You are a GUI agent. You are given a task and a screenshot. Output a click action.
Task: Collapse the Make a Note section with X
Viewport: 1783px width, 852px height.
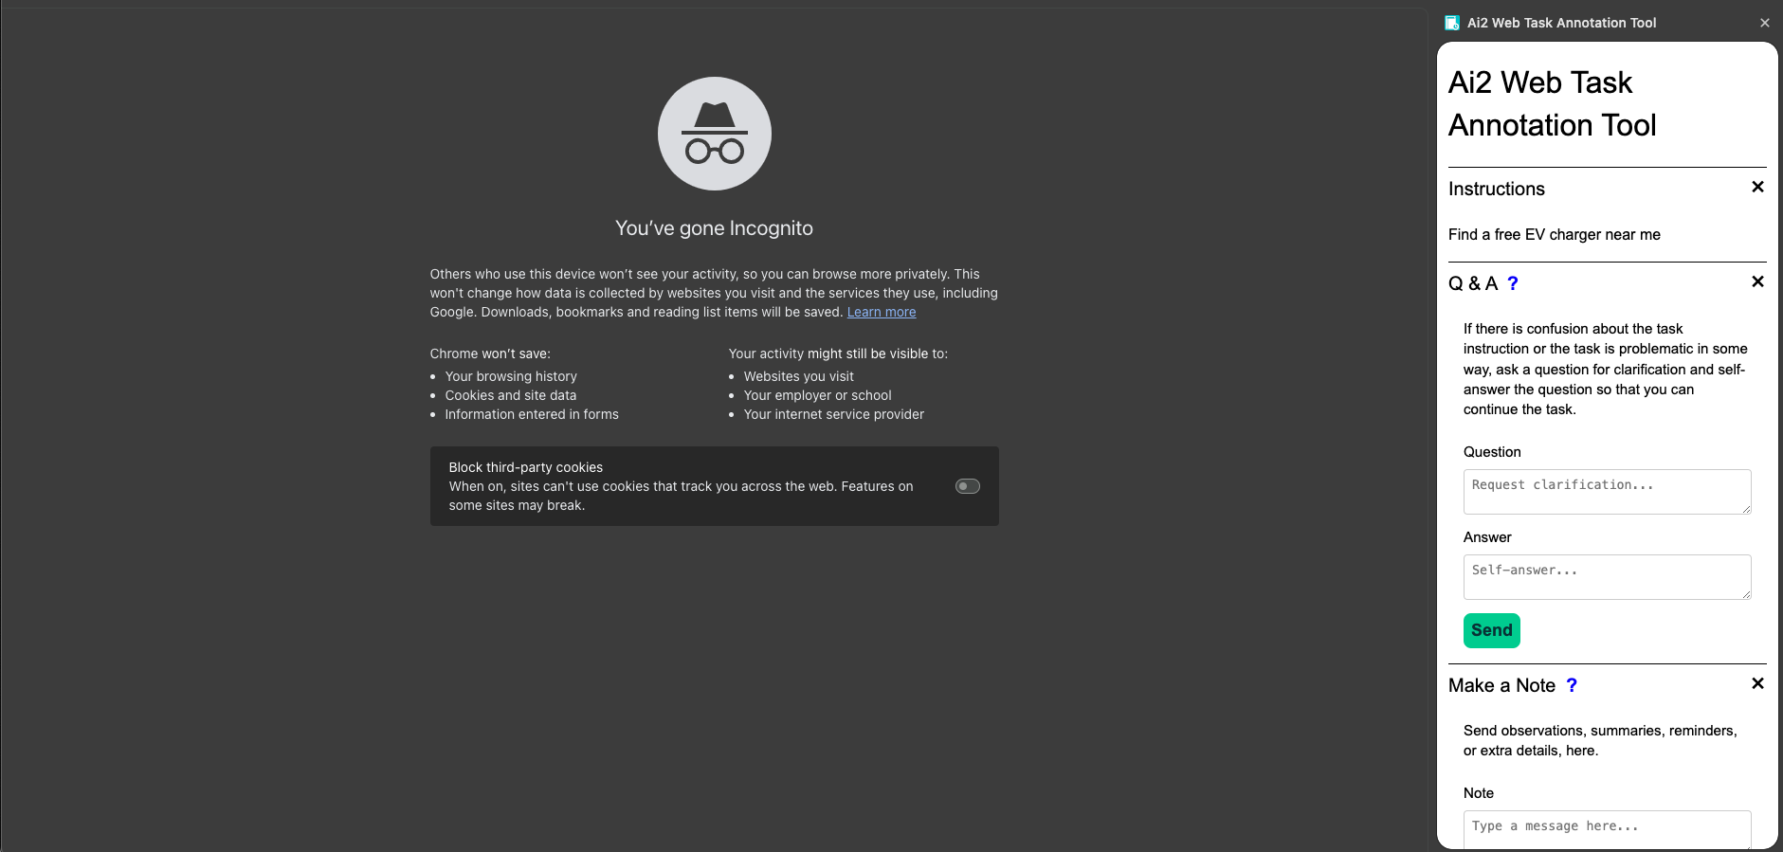(x=1756, y=683)
